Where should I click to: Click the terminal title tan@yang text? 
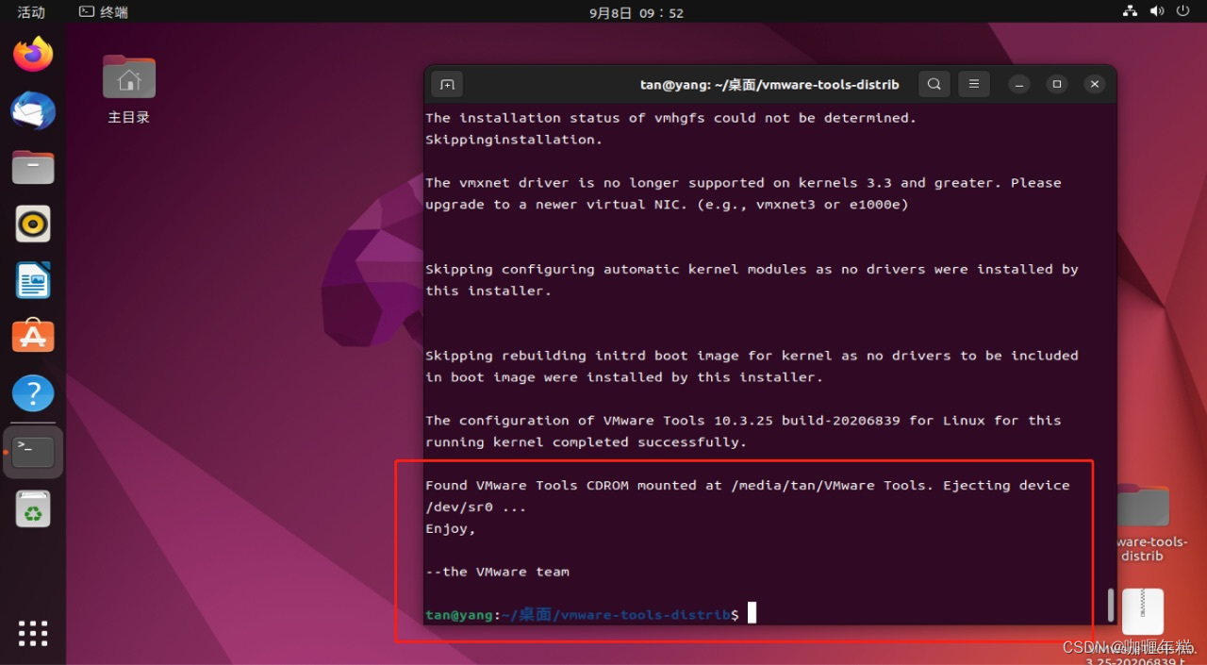pos(769,84)
